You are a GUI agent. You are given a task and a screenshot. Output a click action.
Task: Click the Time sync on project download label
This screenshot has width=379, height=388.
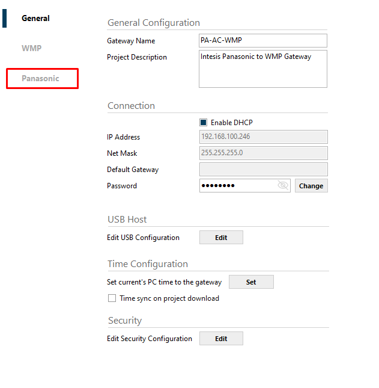tap(169, 298)
